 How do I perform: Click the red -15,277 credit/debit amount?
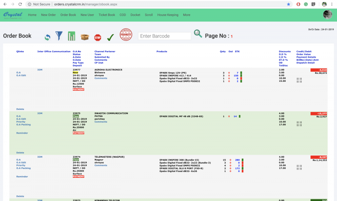pos(319,113)
